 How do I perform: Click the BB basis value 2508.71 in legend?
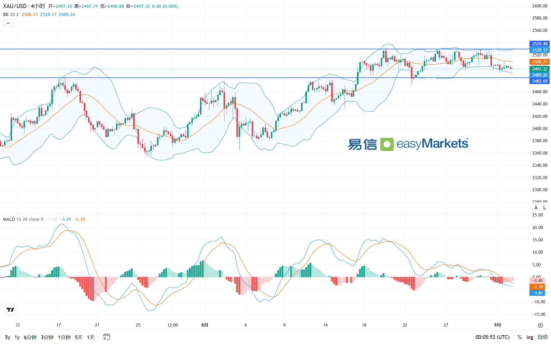tap(30, 15)
